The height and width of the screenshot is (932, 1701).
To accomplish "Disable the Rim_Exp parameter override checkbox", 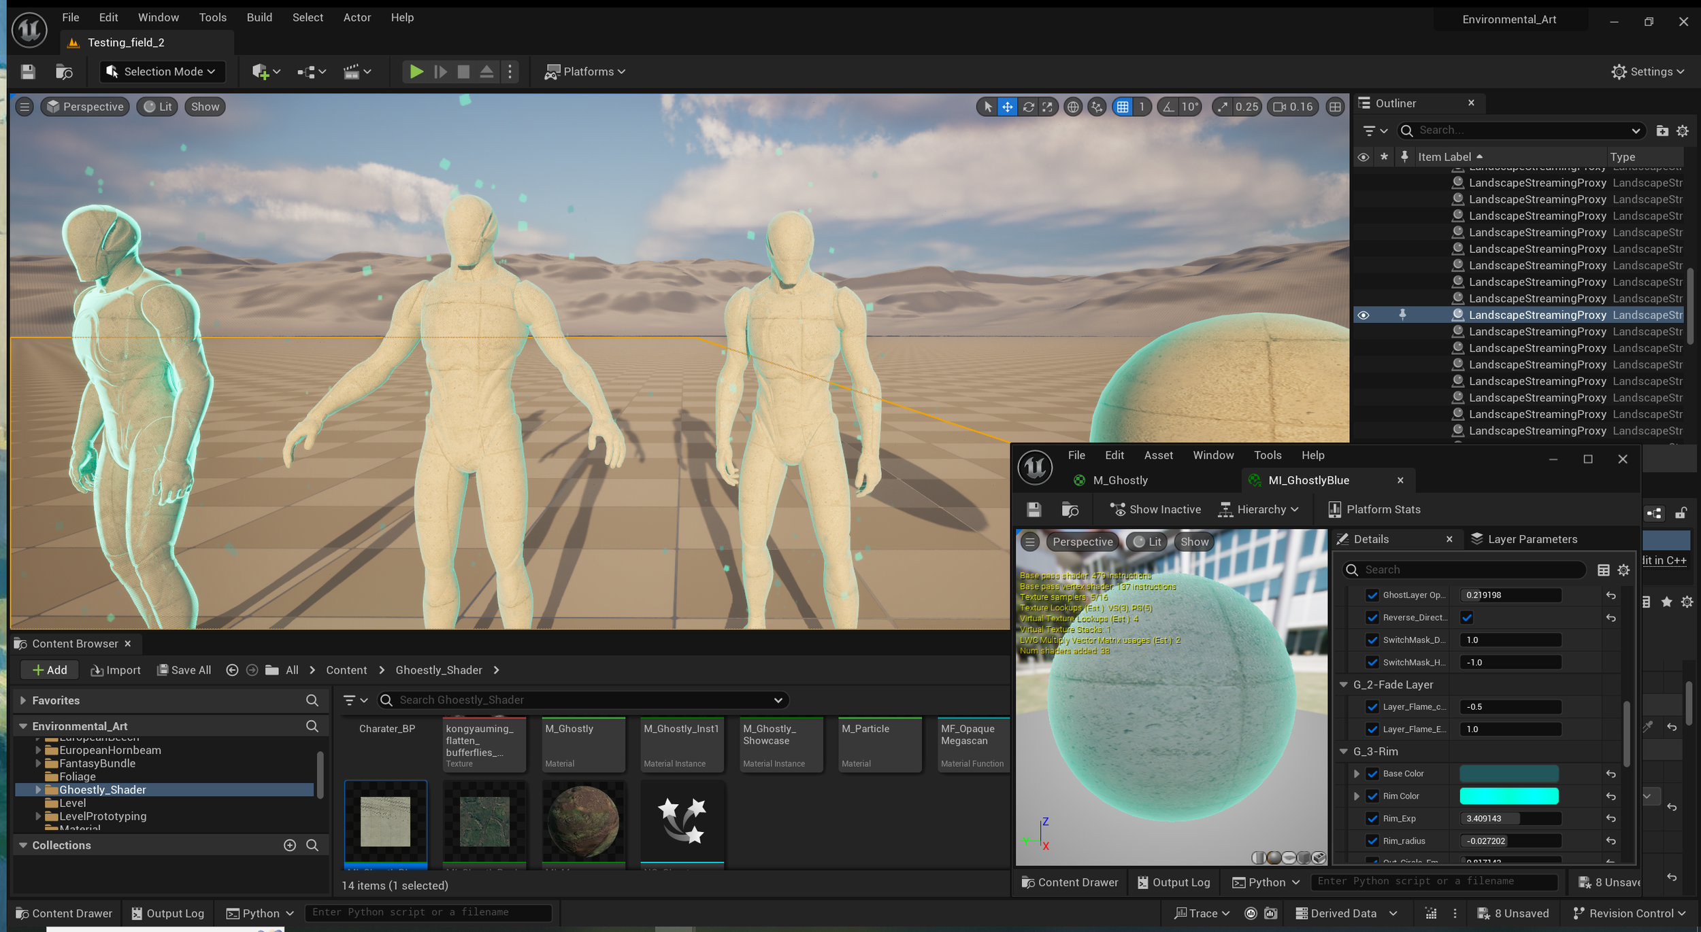I will [x=1372, y=818].
